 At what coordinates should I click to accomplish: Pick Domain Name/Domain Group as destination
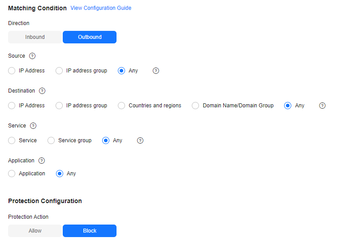(x=195, y=106)
